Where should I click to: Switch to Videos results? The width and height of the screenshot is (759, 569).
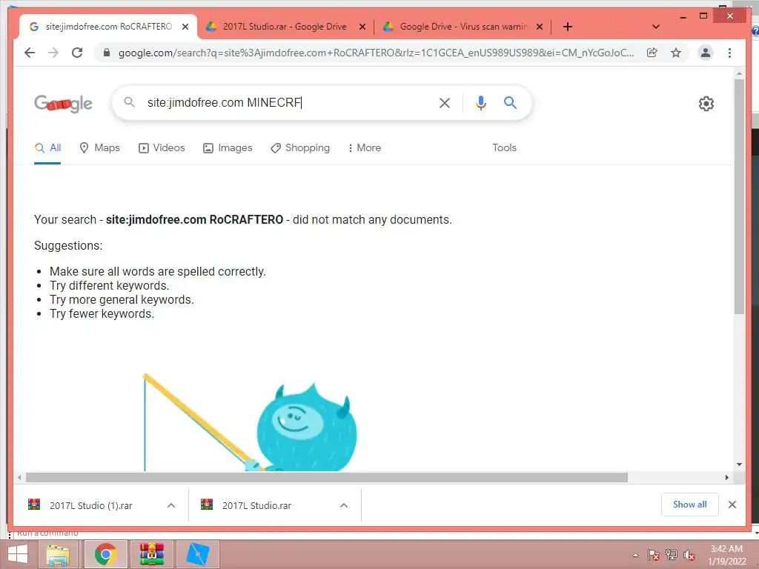point(162,148)
